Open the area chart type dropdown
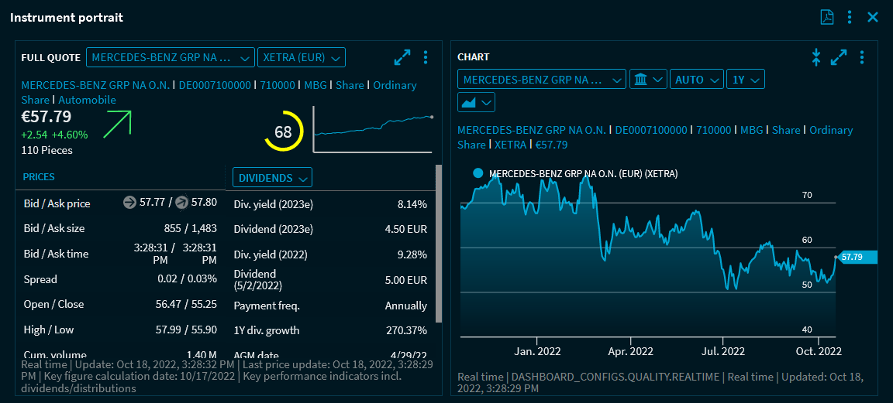893x403 pixels. (476, 102)
